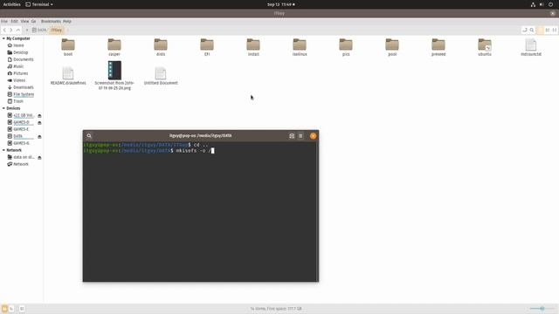Switch to compact view

click(555, 30)
